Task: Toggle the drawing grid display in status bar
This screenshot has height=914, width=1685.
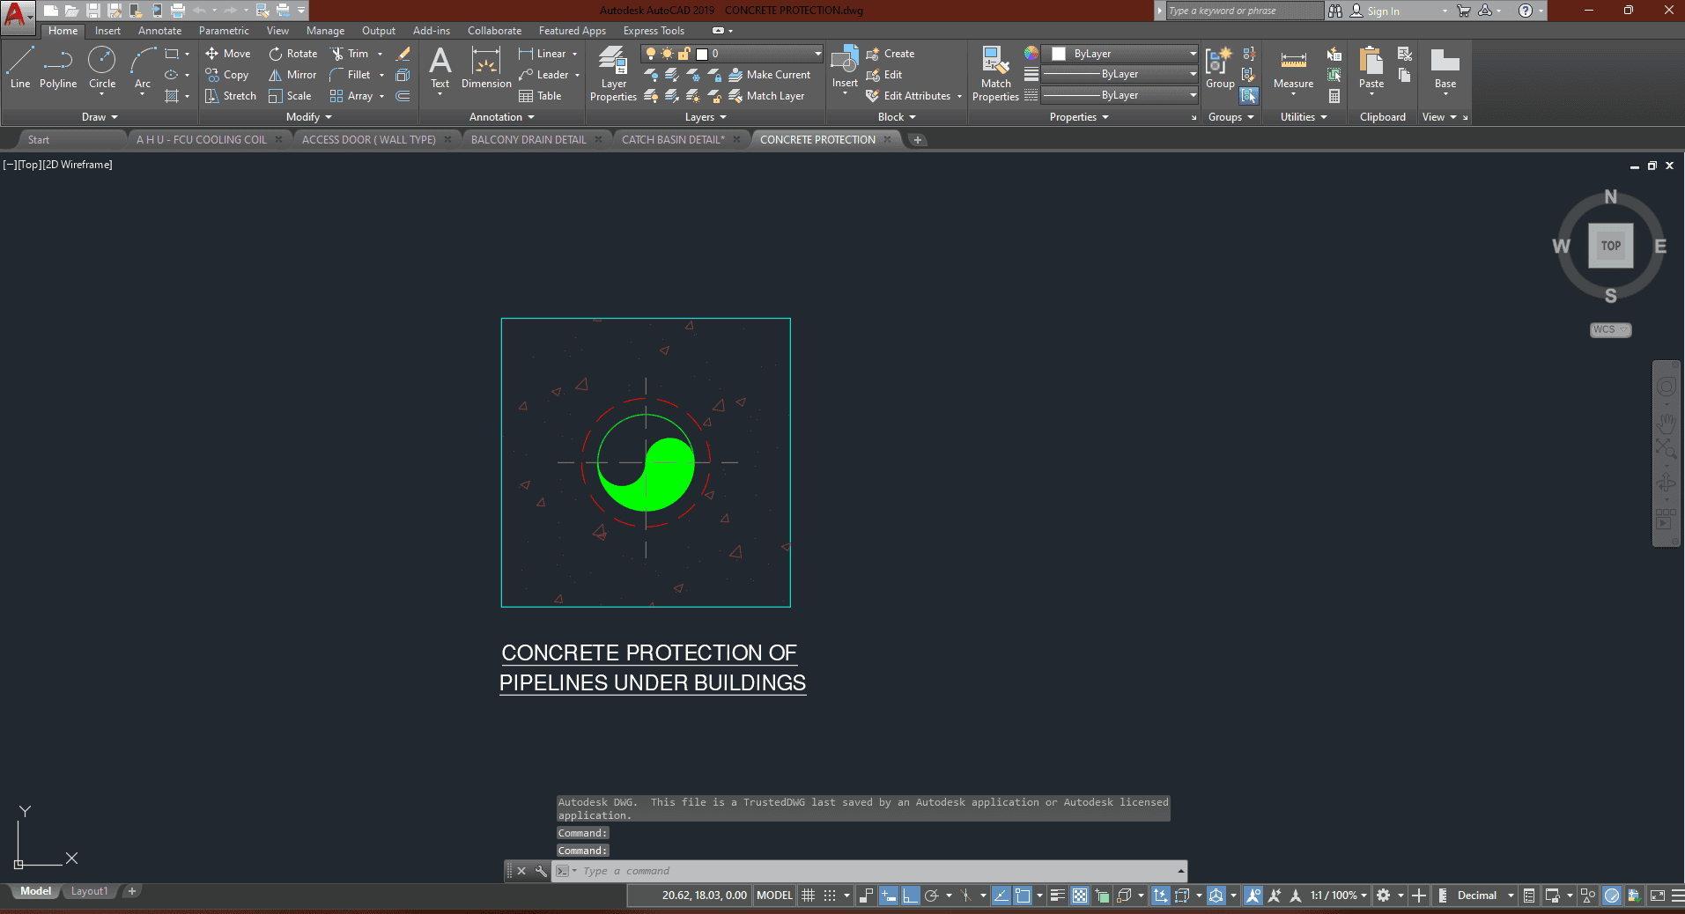Action: point(808,896)
